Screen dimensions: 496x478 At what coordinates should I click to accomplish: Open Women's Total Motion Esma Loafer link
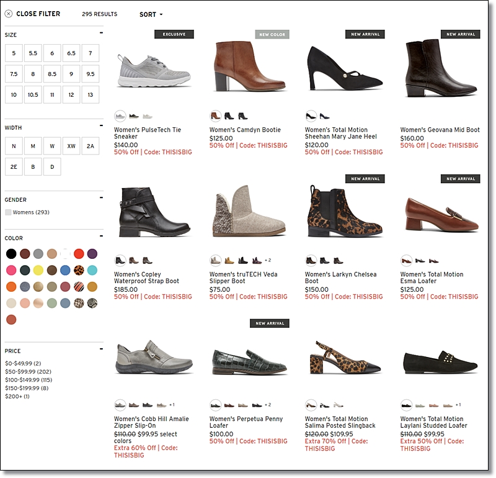coord(432,277)
